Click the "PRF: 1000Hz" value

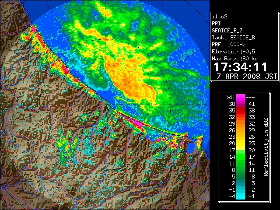pos(229,45)
